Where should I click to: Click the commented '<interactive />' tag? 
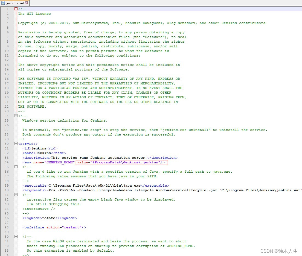click(x=39, y=209)
